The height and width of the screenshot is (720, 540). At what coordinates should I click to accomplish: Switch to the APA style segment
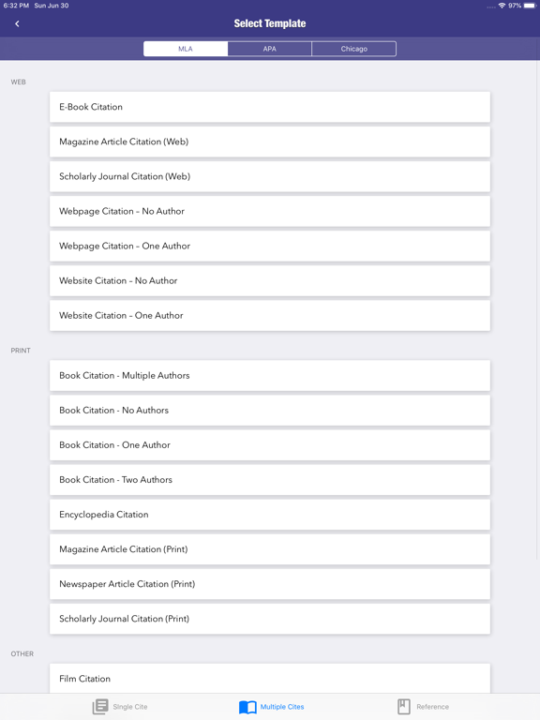[x=270, y=49]
